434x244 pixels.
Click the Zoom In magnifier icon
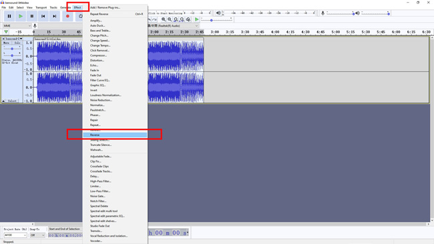coord(164,19)
